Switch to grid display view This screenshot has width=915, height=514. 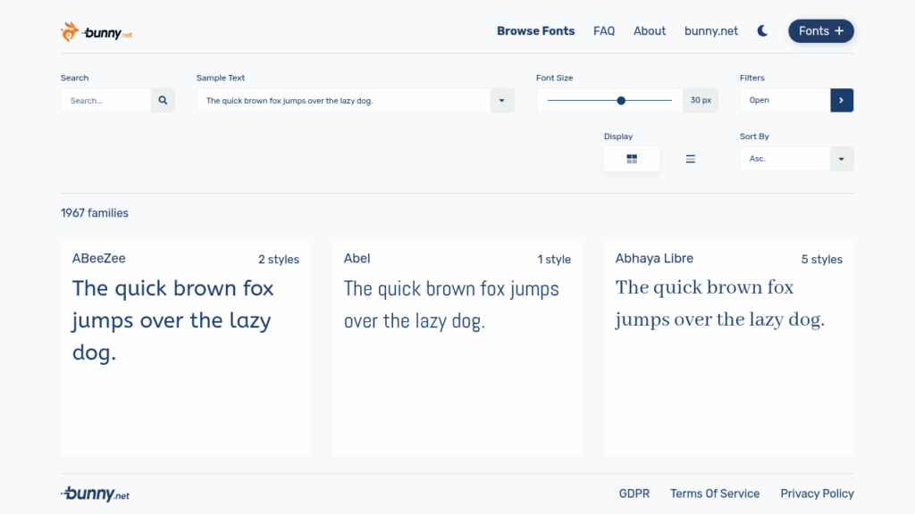[632, 159]
